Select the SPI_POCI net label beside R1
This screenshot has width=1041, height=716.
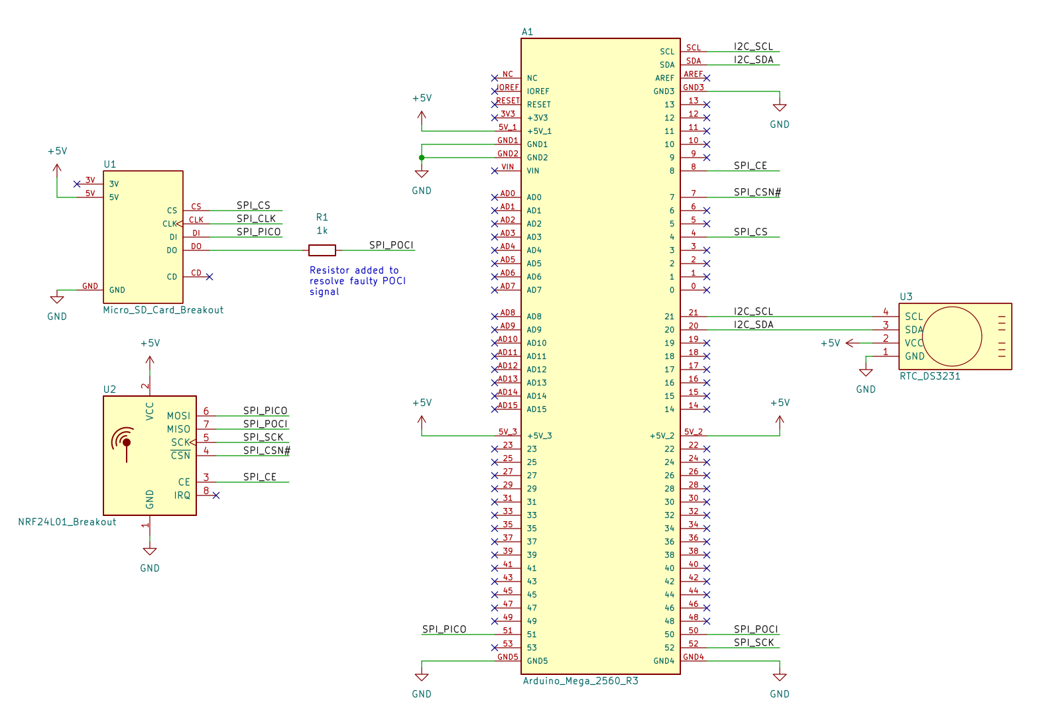click(391, 245)
